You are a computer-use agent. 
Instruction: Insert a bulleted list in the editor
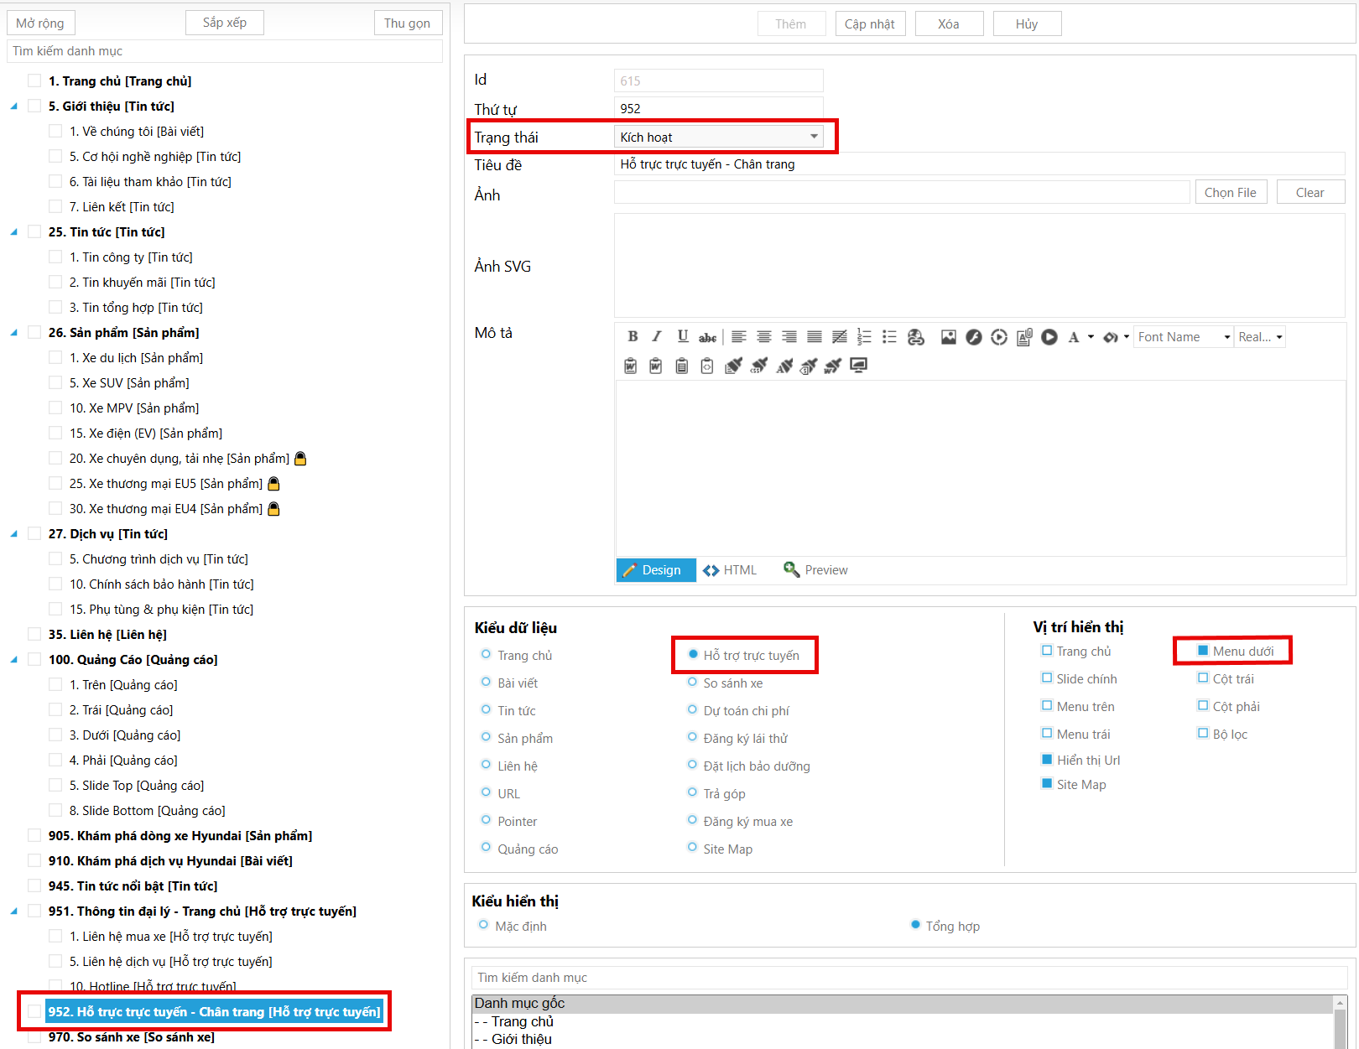click(x=889, y=337)
